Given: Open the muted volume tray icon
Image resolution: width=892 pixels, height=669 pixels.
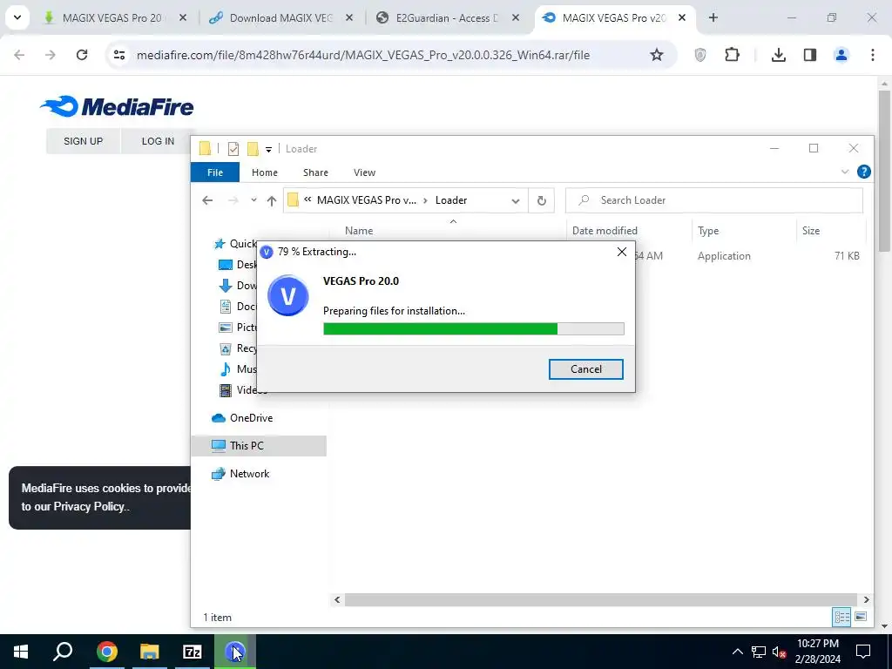Looking at the screenshot, I should click(779, 652).
